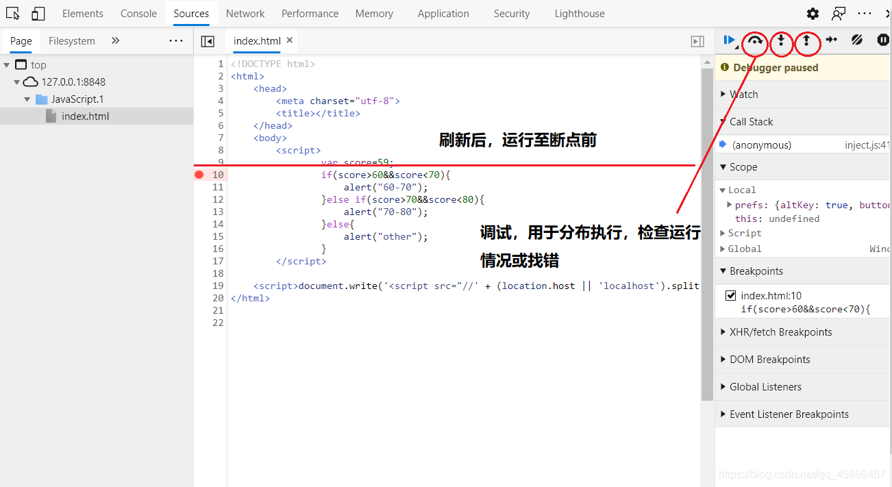Expand DOM Breakpoints section
The image size is (892, 487).
[x=802, y=360]
